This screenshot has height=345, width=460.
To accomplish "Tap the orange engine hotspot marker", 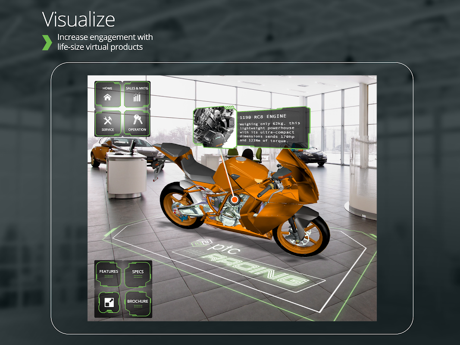I will click(234, 200).
